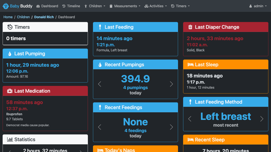Viewport: 271px width, 152px height.
Task: Click the Measurements clipboard icon in navbar
Action: [111, 6]
